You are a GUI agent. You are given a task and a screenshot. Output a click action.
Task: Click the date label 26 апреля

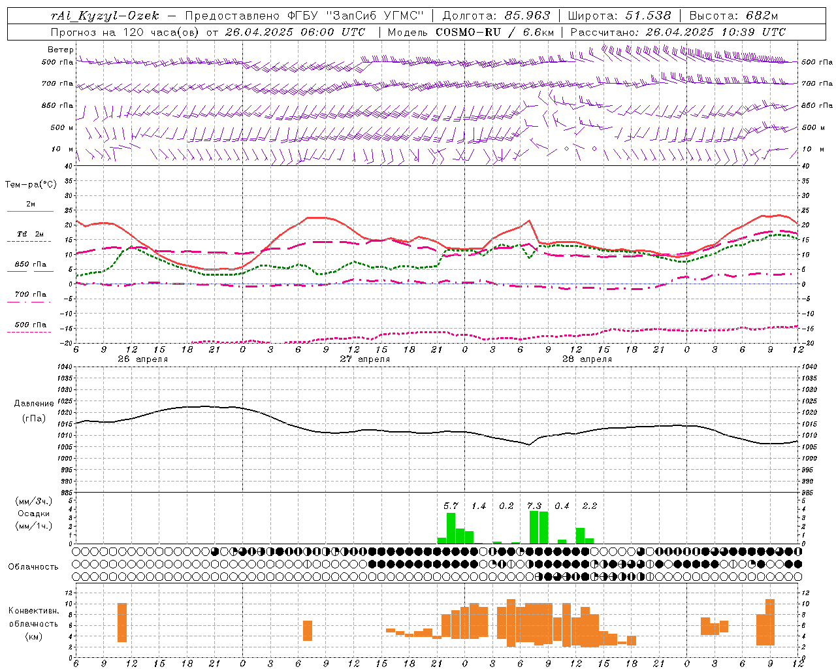pos(142,359)
